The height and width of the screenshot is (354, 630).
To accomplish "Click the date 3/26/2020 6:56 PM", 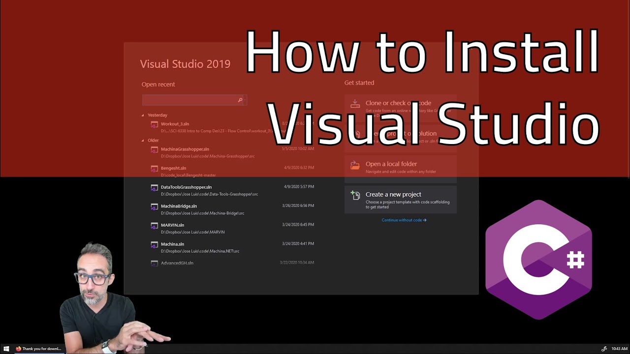I will click(x=298, y=206).
